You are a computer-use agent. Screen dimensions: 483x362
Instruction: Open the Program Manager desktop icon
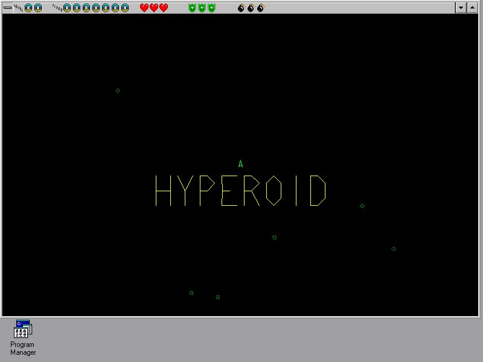pyautogui.click(x=23, y=329)
